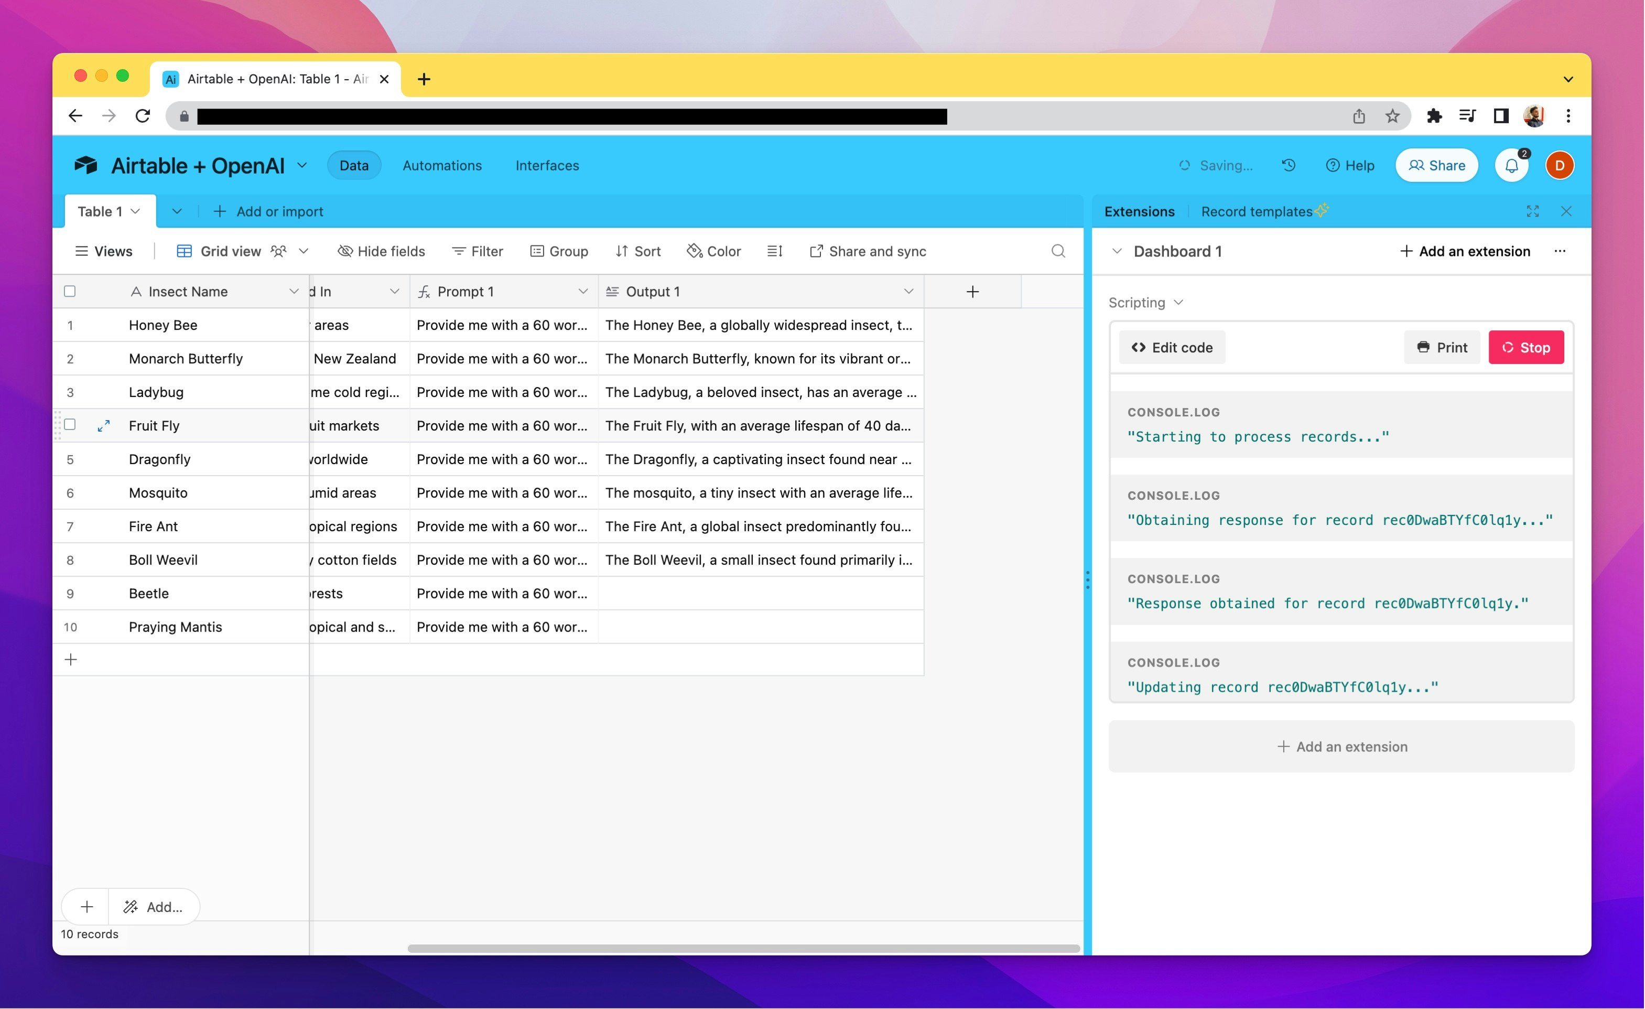This screenshot has width=1645, height=1009.
Task: Open Dashboard 1 more options ellipsis
Action: [x=1560, y=251]
